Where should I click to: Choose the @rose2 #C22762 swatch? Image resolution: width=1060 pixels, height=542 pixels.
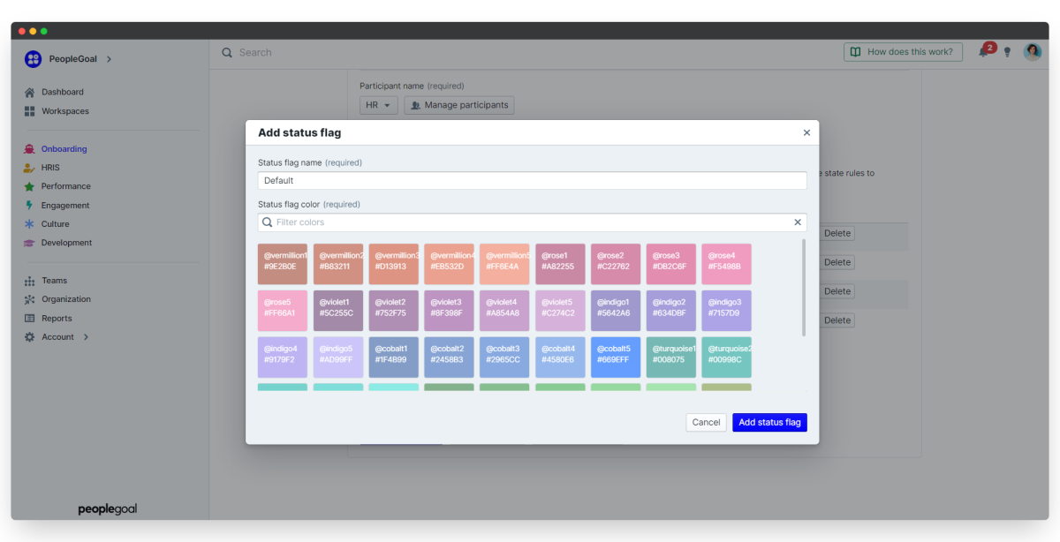pos(616,264)
